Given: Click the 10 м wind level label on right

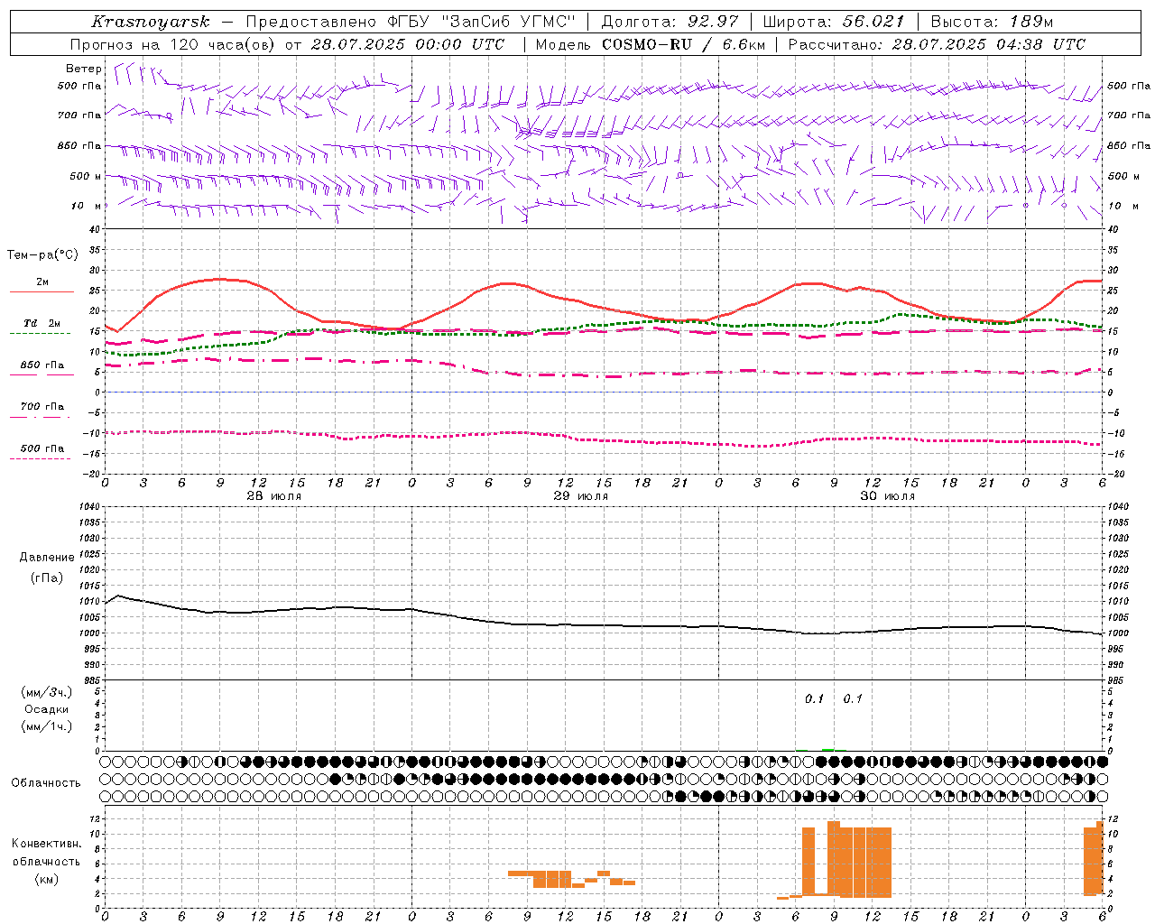Looking at the screenshot, I should 1123,206.
